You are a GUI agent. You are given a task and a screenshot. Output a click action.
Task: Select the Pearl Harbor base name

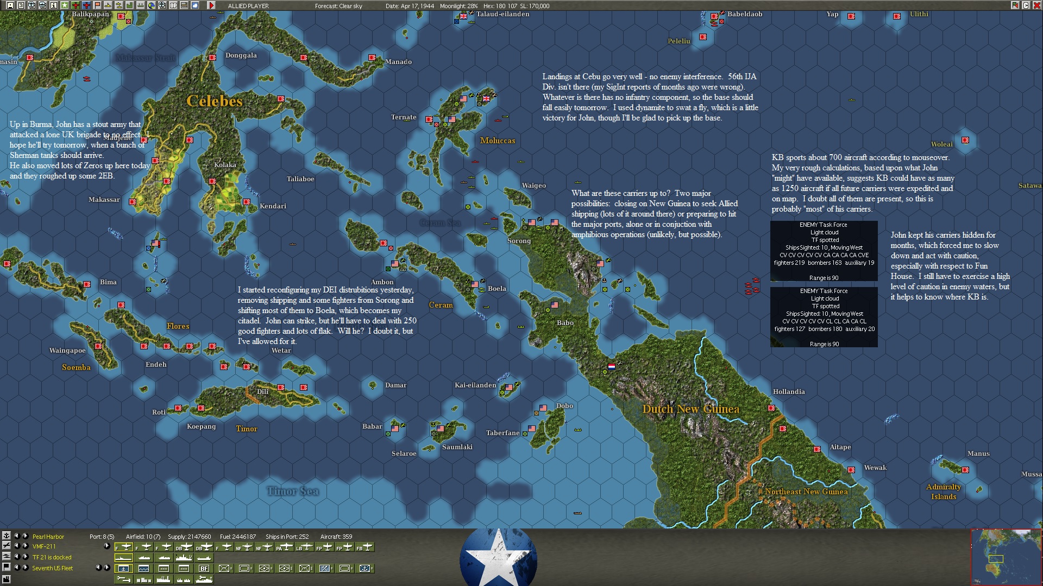pyautogui.click(x=48, y=537)
